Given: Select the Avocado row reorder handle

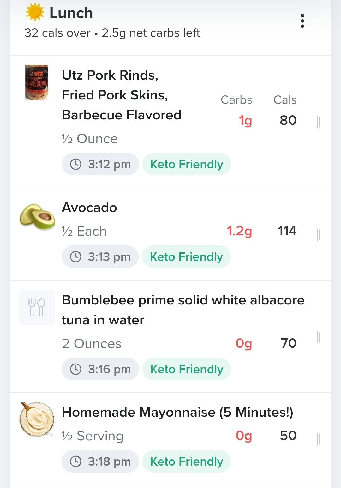Looking at the screenshot, I should [318, 235].
